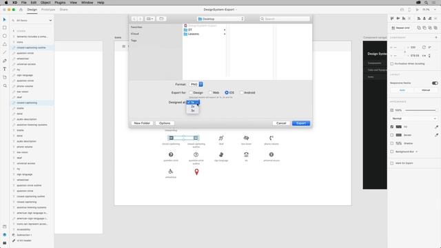
Task: Click the Options button in dialog
Action: tap(165, 123)
